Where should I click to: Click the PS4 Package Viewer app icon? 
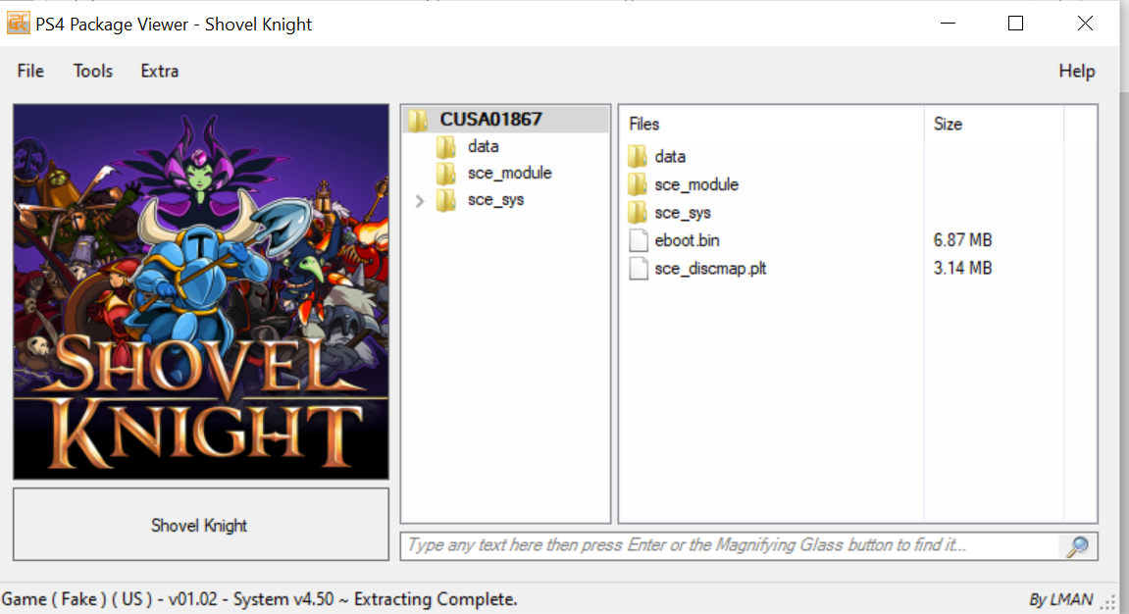[18, 23]
